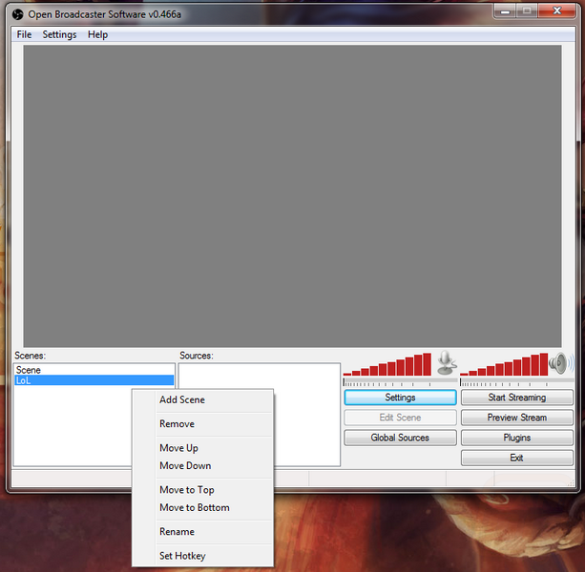Viewport: 585px width, 572px height.
Task: Open Global Sources dialog
Action: pos(400,438)
